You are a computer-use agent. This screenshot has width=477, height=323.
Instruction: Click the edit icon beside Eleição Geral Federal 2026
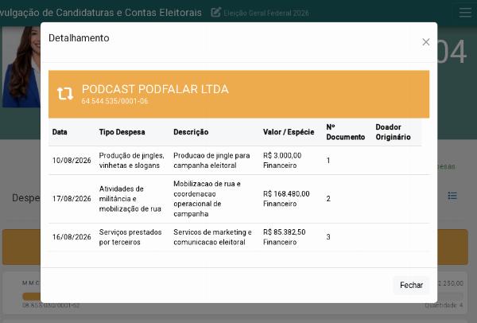tap(215, 13)
